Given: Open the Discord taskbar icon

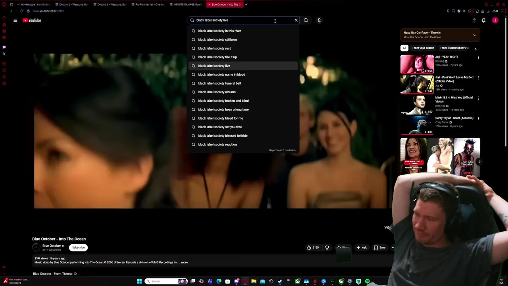Looking at the screenshot, I should (x=237, y=281).
